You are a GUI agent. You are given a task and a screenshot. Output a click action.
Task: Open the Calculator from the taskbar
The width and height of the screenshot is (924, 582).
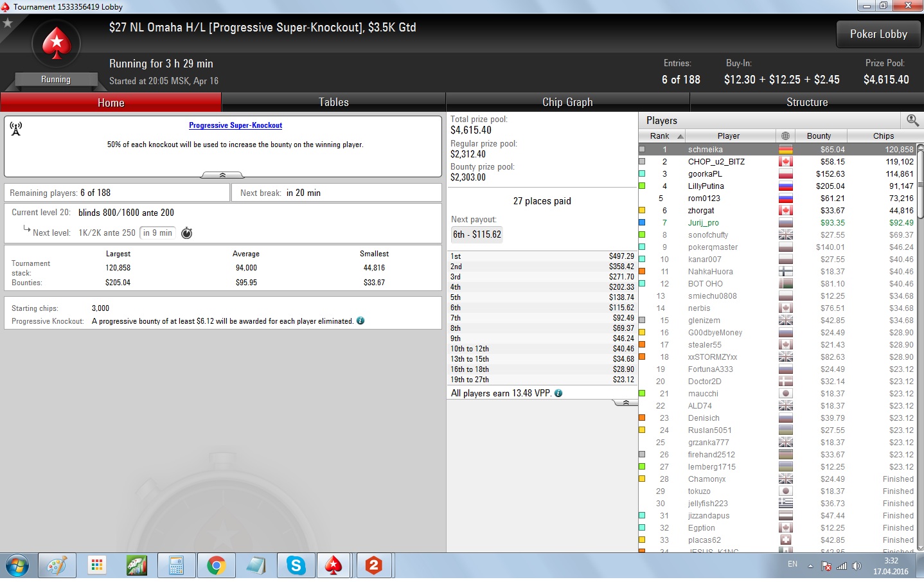[176, 566]
